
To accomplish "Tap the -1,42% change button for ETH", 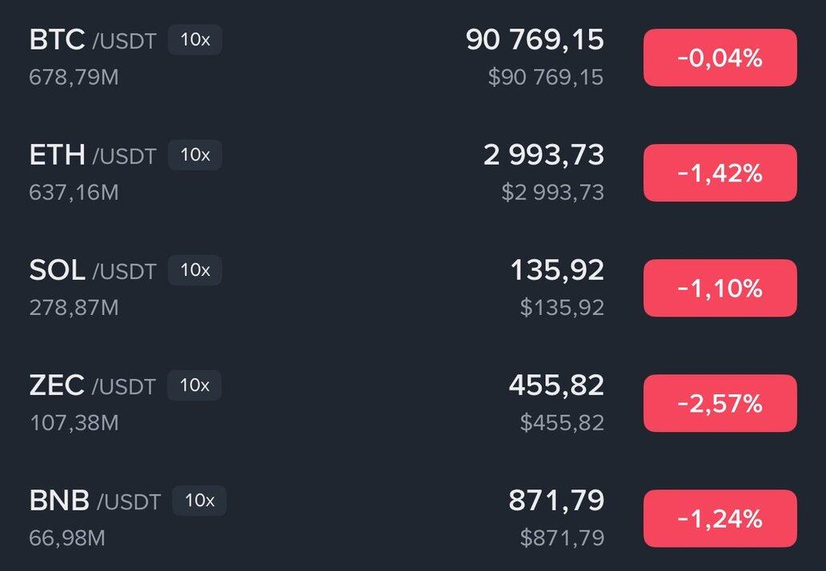I will point(720,173).
